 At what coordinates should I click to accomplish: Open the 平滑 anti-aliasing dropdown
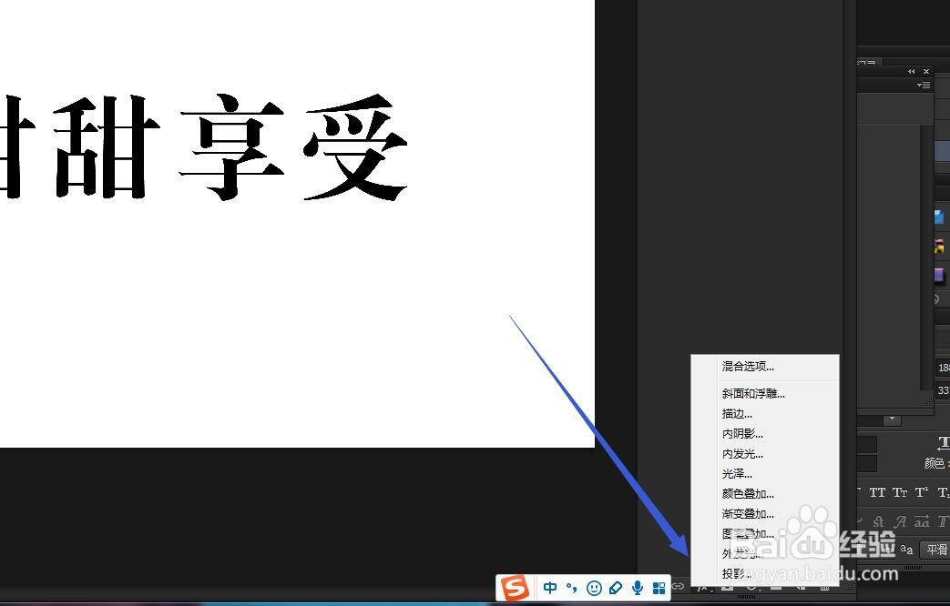pyautogui.click(x=936, y=549)
